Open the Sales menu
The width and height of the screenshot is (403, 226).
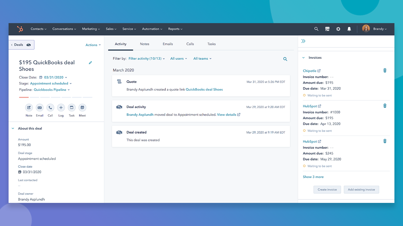[x=111, y=29]
